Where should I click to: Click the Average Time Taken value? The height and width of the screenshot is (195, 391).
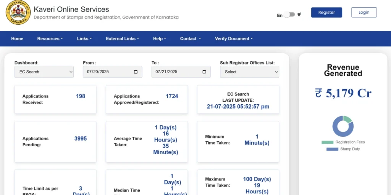tap(166, 140)
